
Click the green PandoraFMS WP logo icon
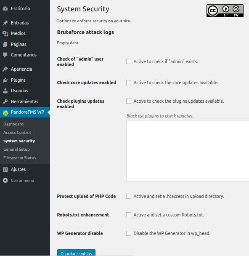point(5,113)
